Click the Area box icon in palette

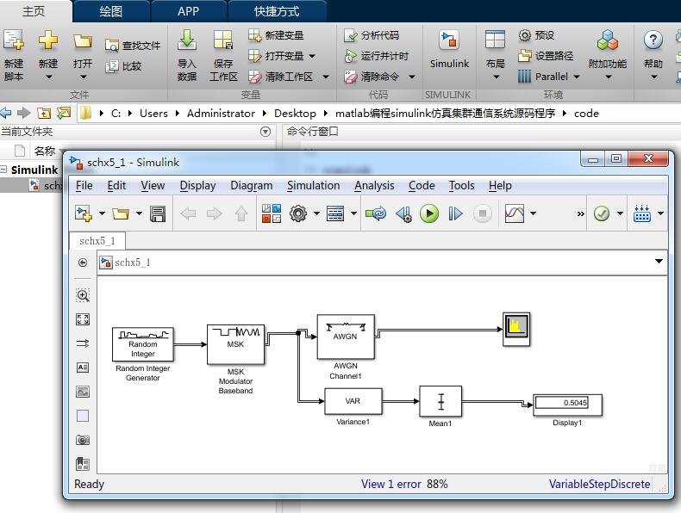[83, 416]
